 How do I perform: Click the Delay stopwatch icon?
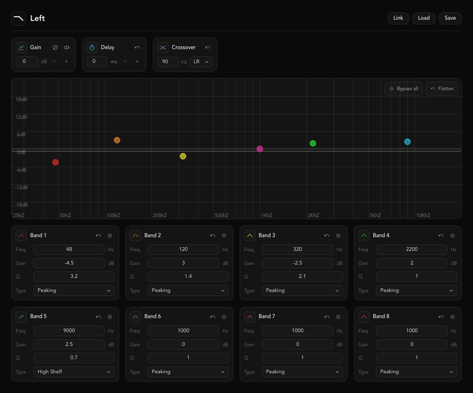(92, 48)
